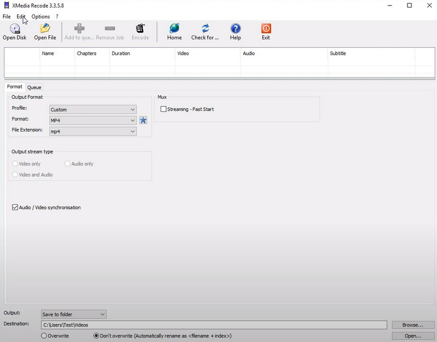The image size is (437, 342).
Task: Maximize the XMedia Recode window
Action: [409, 5]
